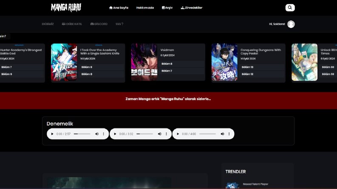
Task: Open the Voidman cover image
Action: point(144,62)
